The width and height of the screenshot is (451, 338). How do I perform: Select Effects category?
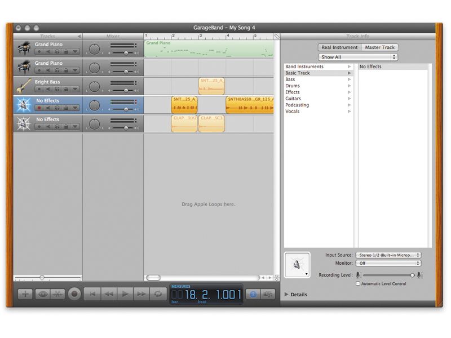pyautogui.click(x=319, y=92)
